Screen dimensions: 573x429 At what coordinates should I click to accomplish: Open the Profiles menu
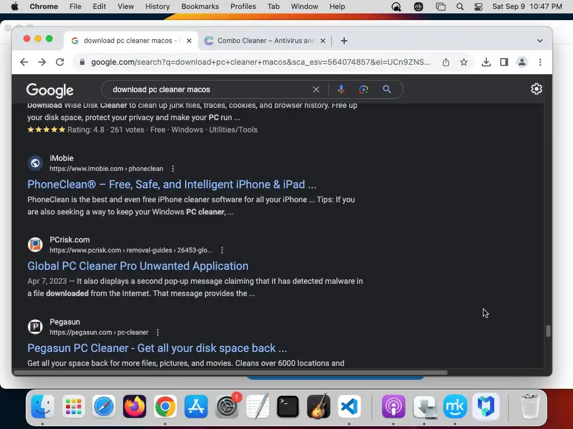(x=243, y=7)
